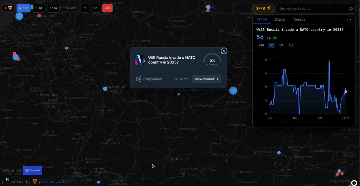Image resolution: width=360 pixels, height=186 pixels.
Task: Set tweets filter to 24h
Action: click(x=107, y=8)
